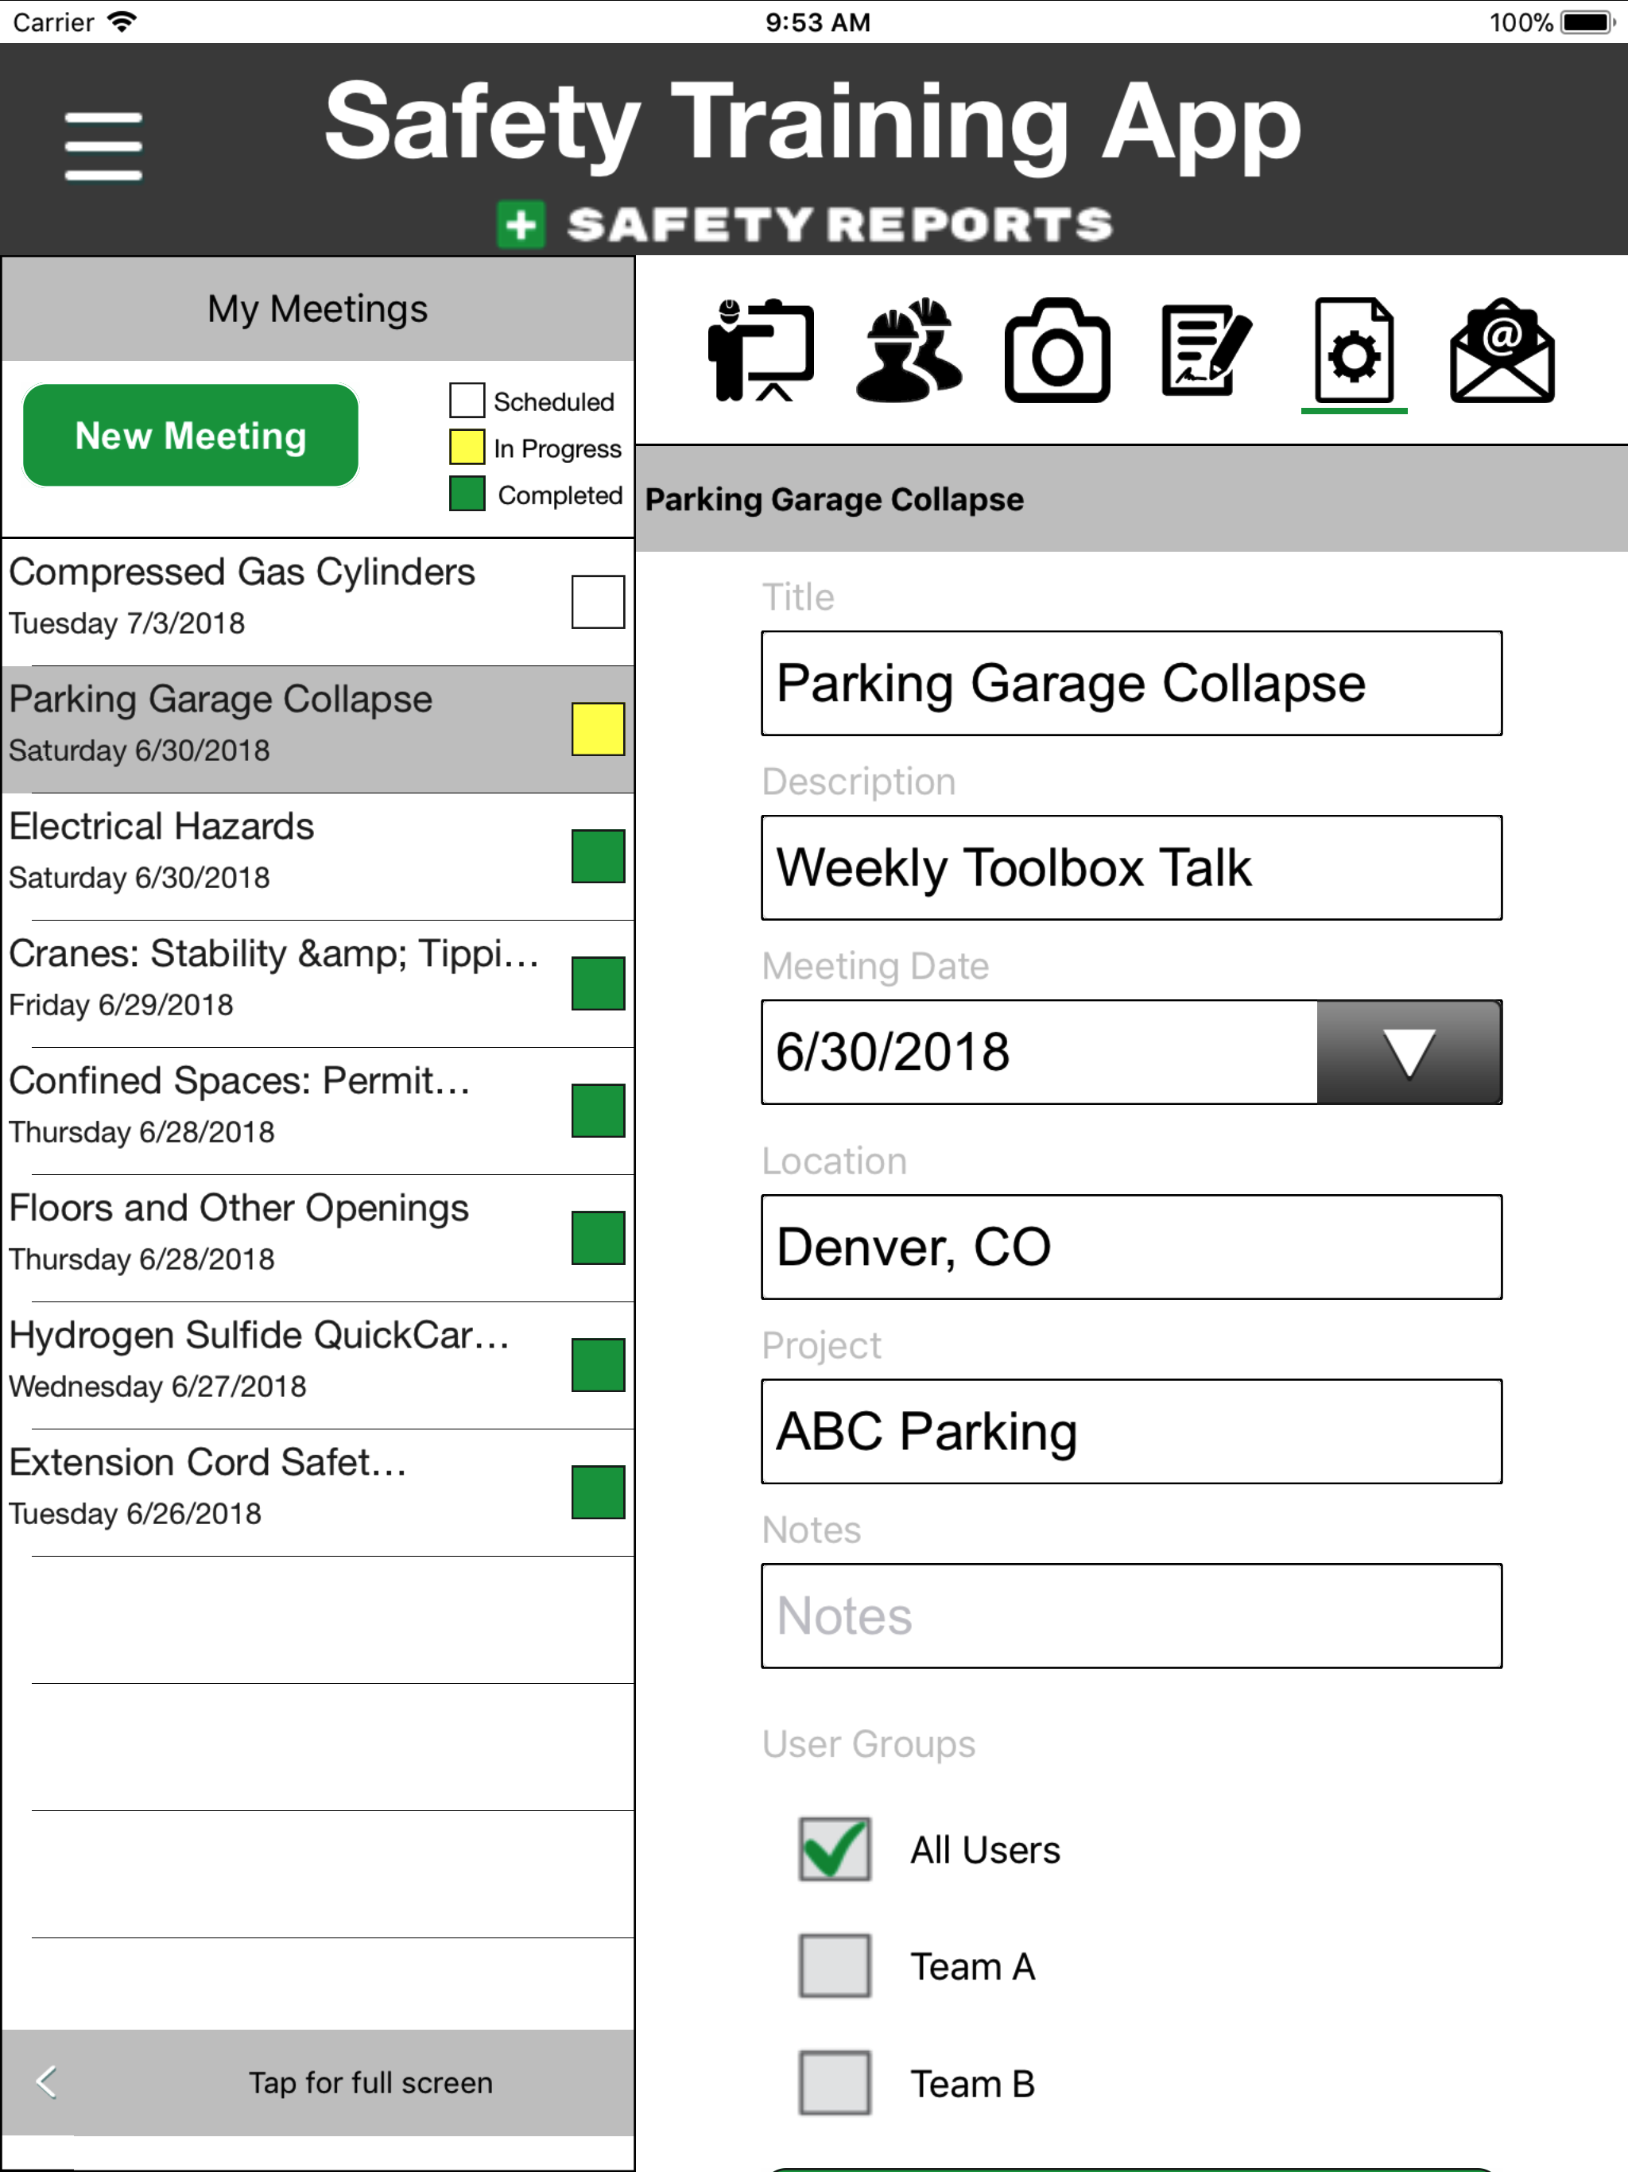The image size is (1628, 2172).
Task: Click the Description field Weekly Toolbox Talk
Action: tap(1131, 868)
